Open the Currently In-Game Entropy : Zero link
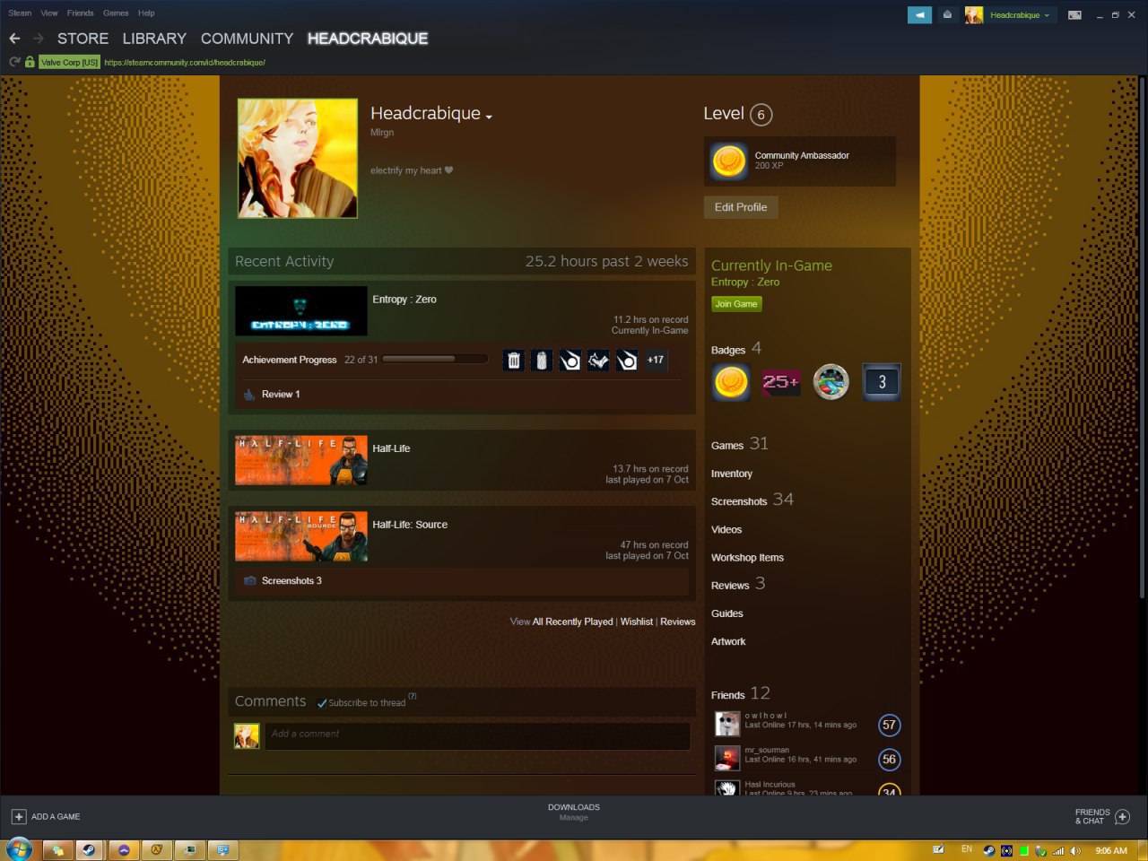Image resolution: width=1148 pixels, height=861 pixels. 745,282
